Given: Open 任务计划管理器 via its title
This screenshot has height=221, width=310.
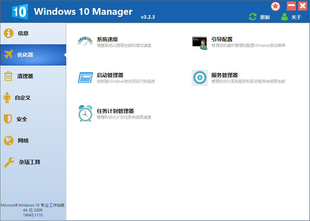Looking at the screenshot, I should coord(115,111).
